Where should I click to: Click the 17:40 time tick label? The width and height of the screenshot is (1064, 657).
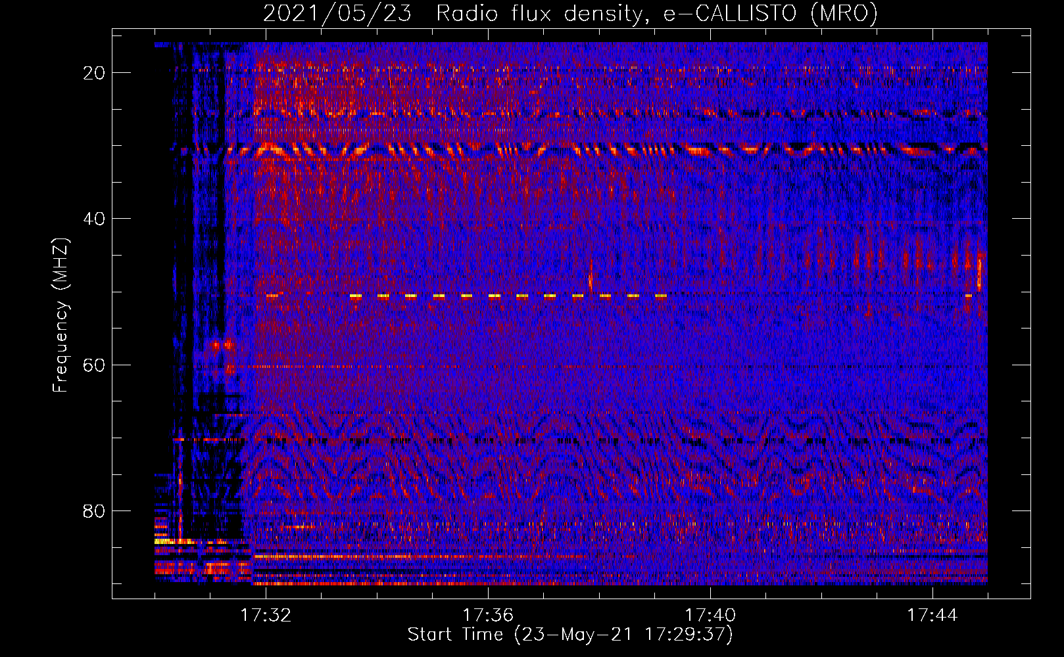(x=710, y=615)
